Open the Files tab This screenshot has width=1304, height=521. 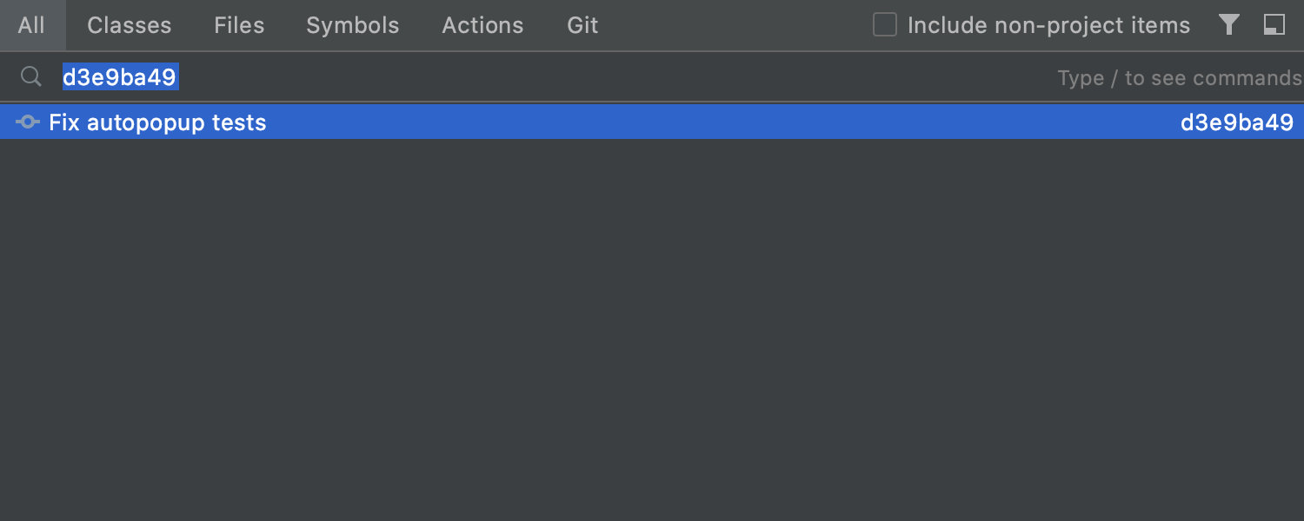(239, 25)
